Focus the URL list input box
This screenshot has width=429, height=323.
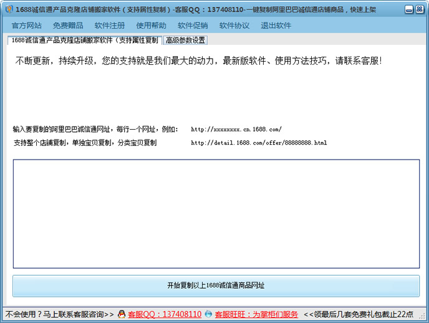[216, 214]
